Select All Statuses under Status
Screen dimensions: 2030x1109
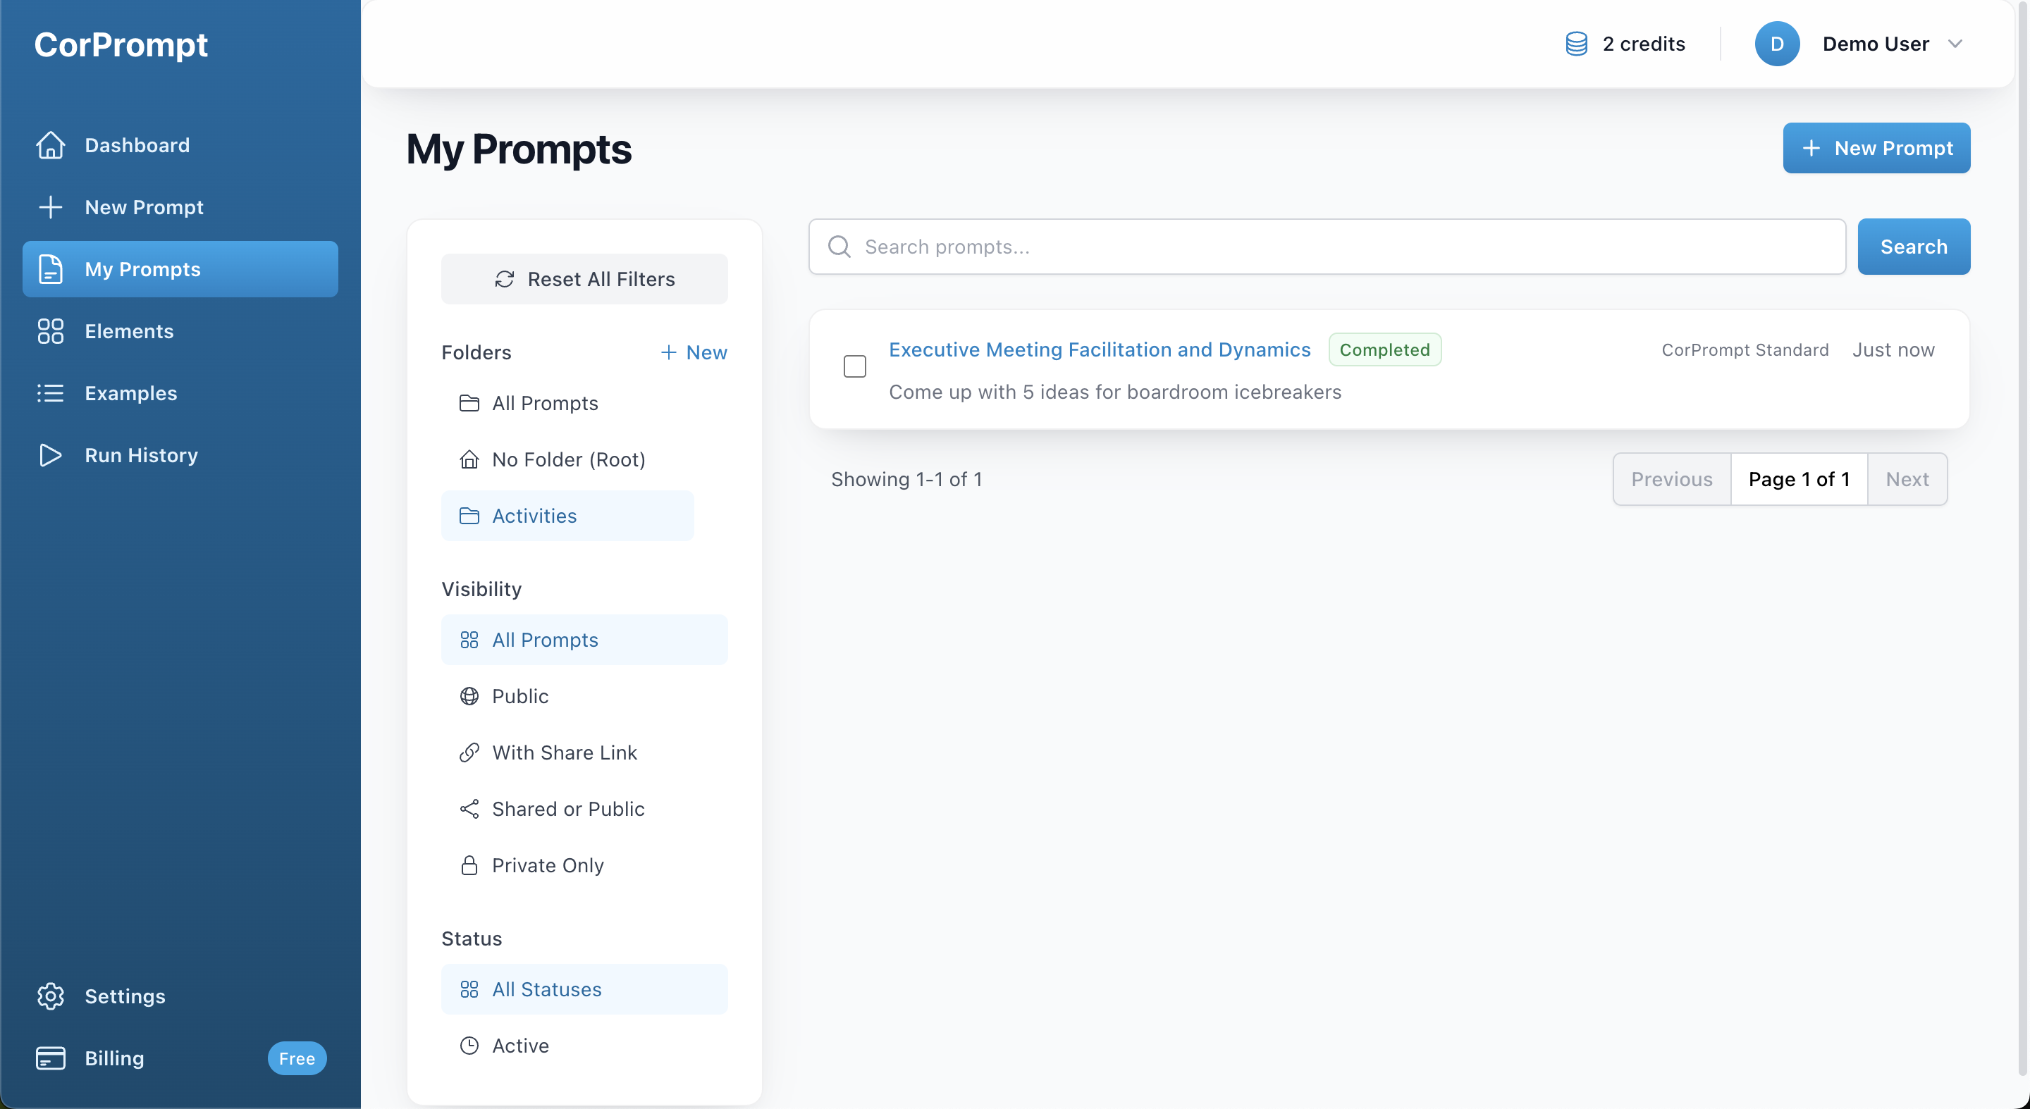[546, 989]
